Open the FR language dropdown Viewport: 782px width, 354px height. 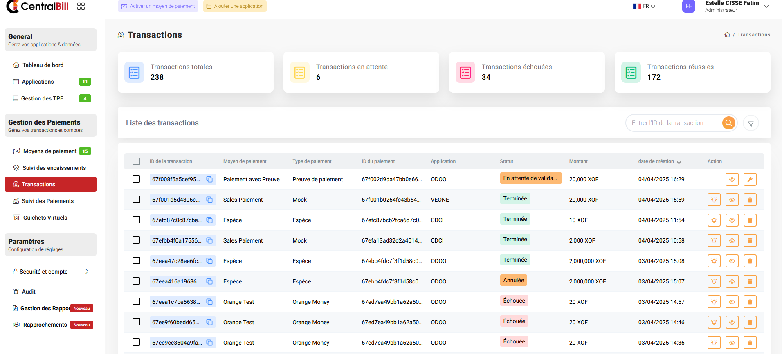pyautogui.click(x=644, y=7)
